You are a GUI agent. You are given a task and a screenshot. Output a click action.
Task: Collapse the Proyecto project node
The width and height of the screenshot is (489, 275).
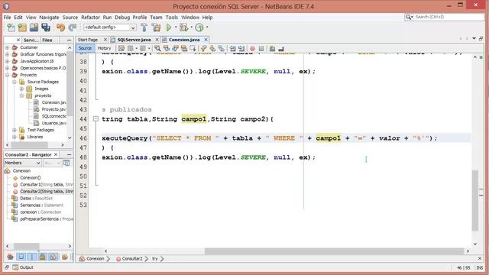coord(7,75)
